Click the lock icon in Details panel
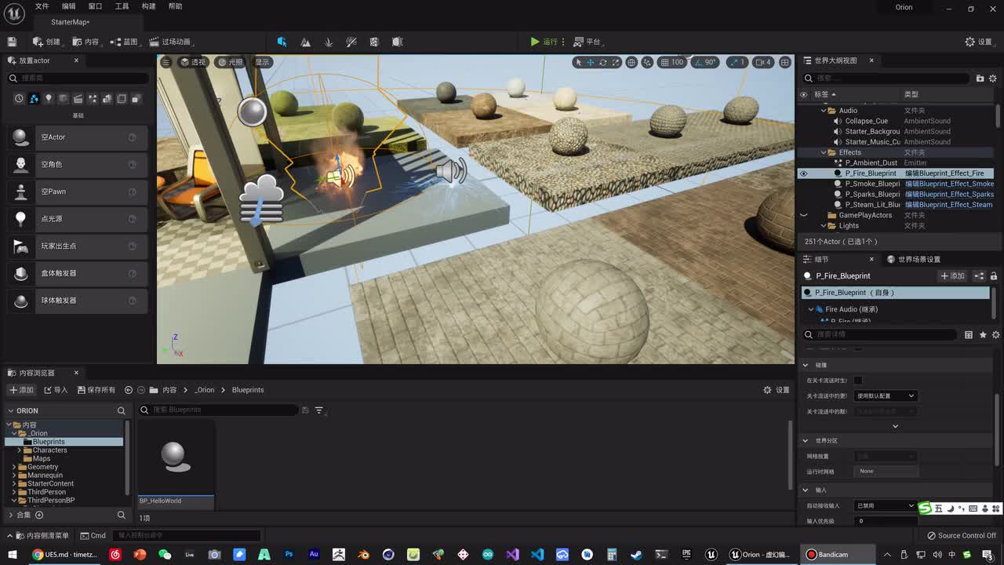Viewport: 1004px width, 565px height. point(994,276)
